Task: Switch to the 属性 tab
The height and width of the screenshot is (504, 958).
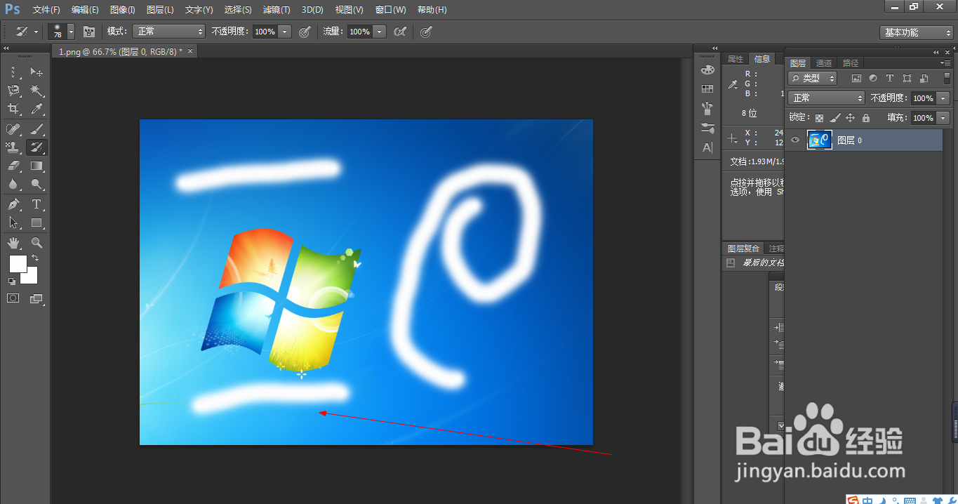Action: coord(736,59)
